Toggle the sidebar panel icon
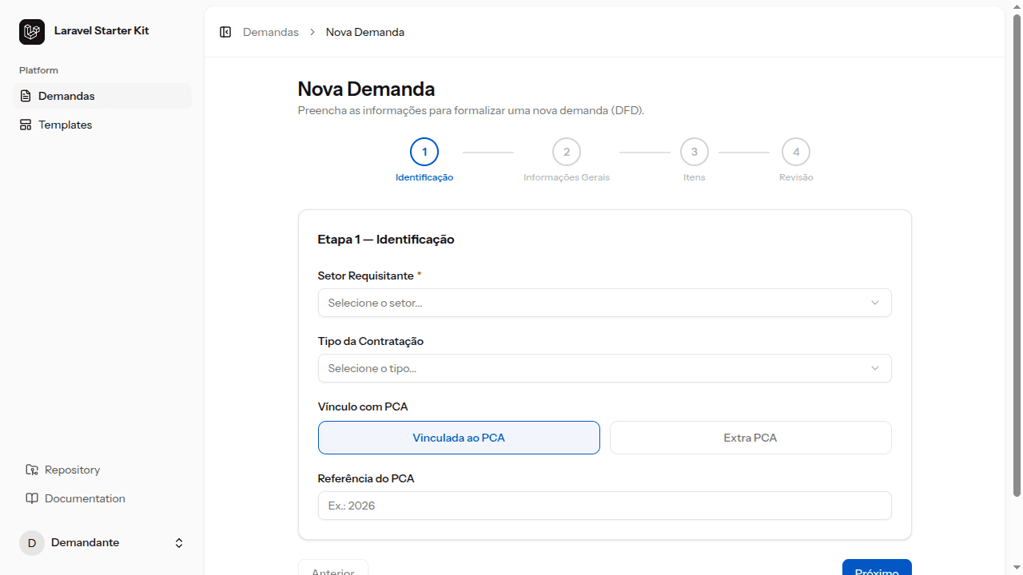 [x=225, y=32]
